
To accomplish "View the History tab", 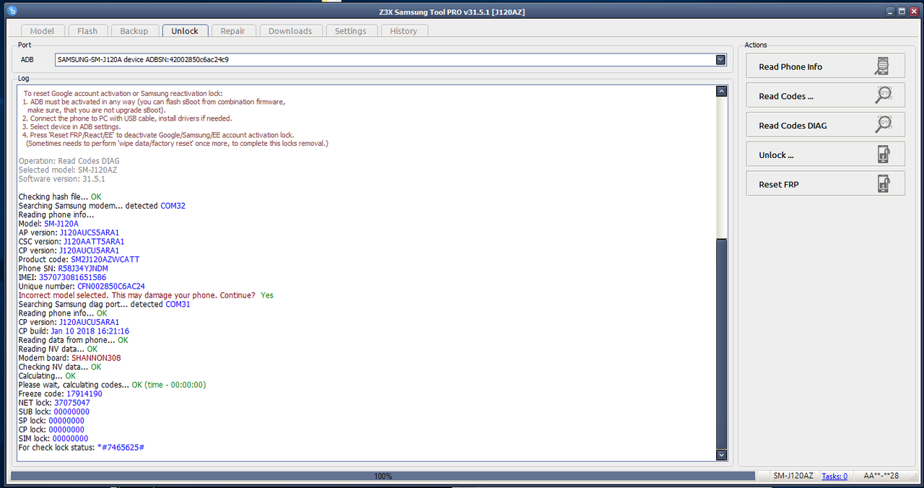I will pyautogui.click(x=404, y=31).
